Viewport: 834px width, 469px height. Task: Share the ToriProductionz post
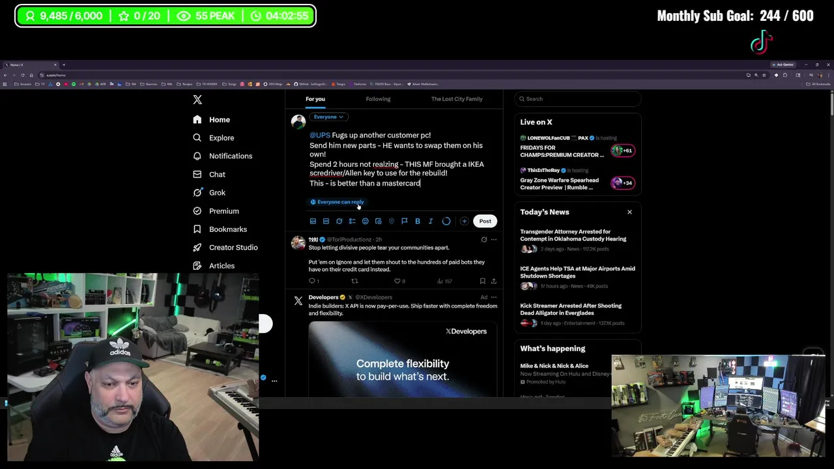pos(493,281)
